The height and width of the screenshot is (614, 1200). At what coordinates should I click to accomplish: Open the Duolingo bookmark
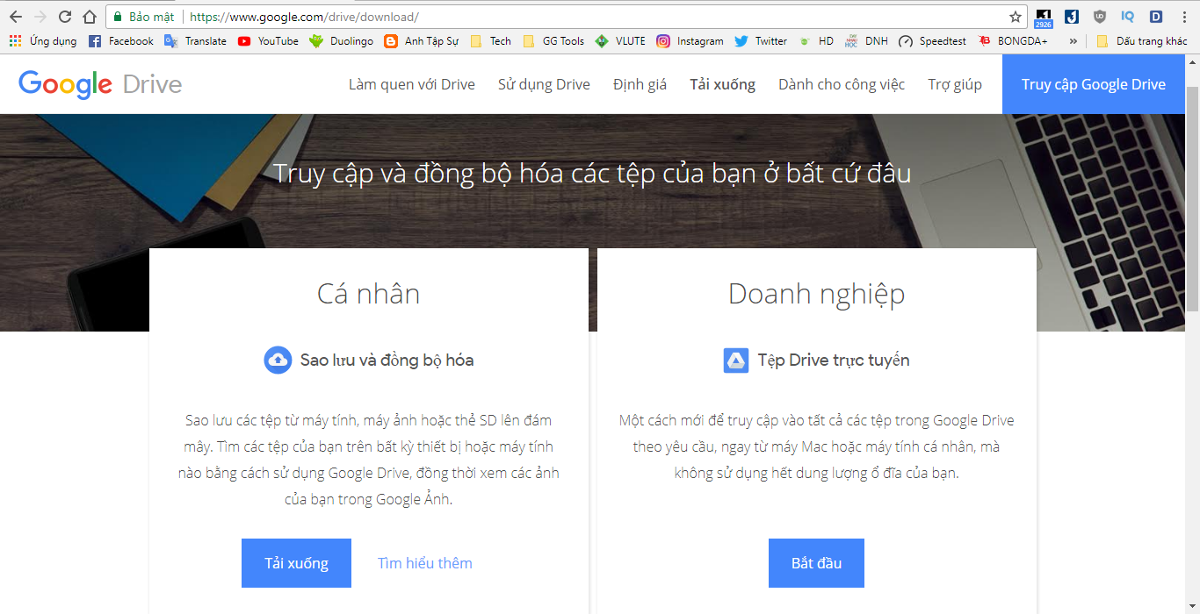pyautogui.click(x=341, y=41)
